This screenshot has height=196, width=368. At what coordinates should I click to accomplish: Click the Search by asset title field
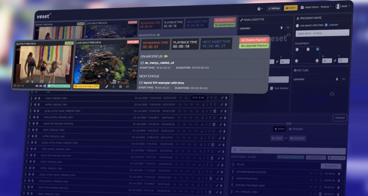pos(288,150)
